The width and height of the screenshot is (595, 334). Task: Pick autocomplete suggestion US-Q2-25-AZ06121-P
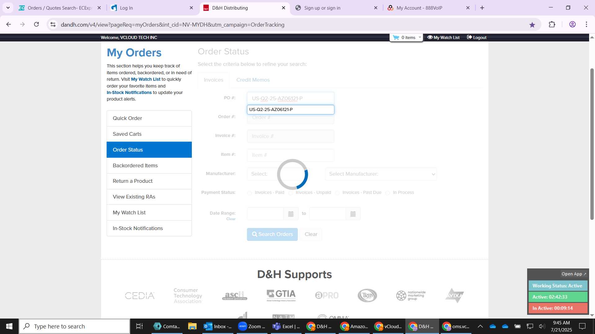[x=290, y=109]
